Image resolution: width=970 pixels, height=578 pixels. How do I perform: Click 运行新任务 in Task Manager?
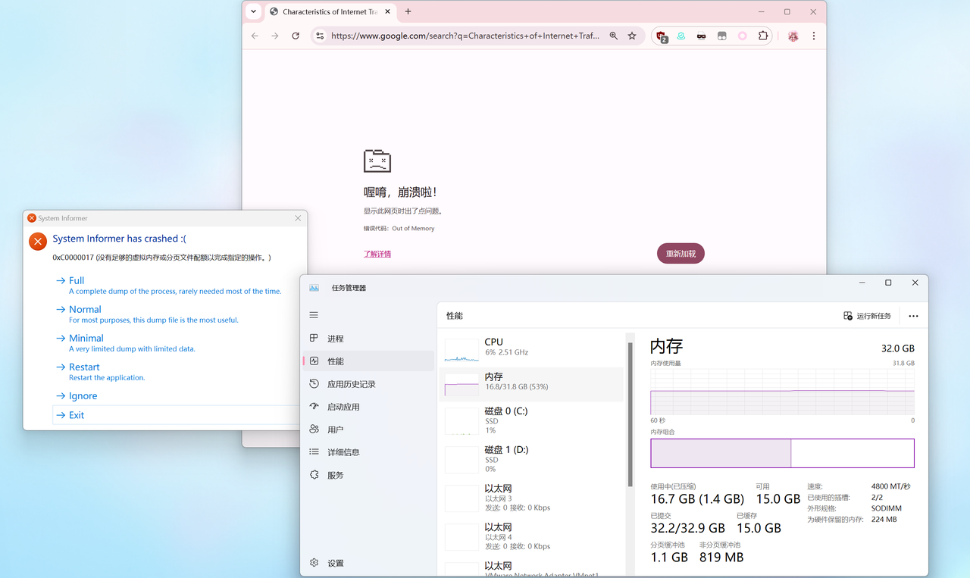tap(868, 316)
